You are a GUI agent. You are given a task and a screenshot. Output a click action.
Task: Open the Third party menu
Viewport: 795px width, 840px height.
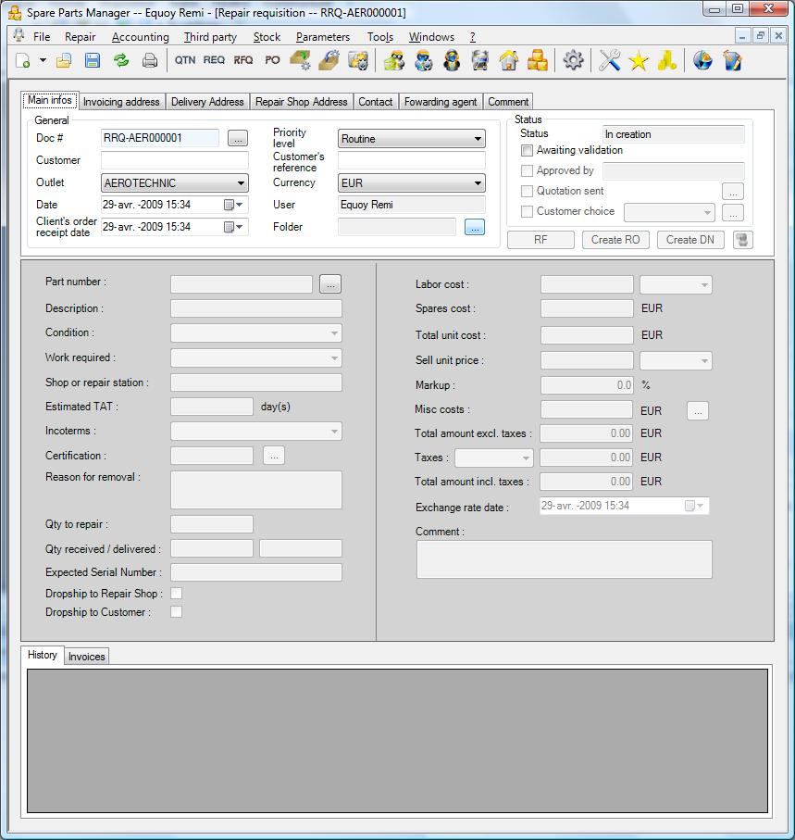(210, 37)
